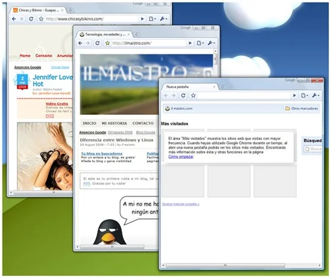Viewport: 331px width, 278px height.
Task: Click Go arrow in chicasybikinis.com address bar
Action: click(142, 19)
